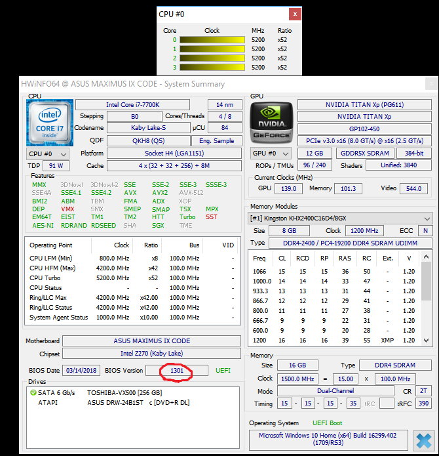Click the GPU clock 139.0 field
Viewport: 439px width, 456px height.
(288, 188)
